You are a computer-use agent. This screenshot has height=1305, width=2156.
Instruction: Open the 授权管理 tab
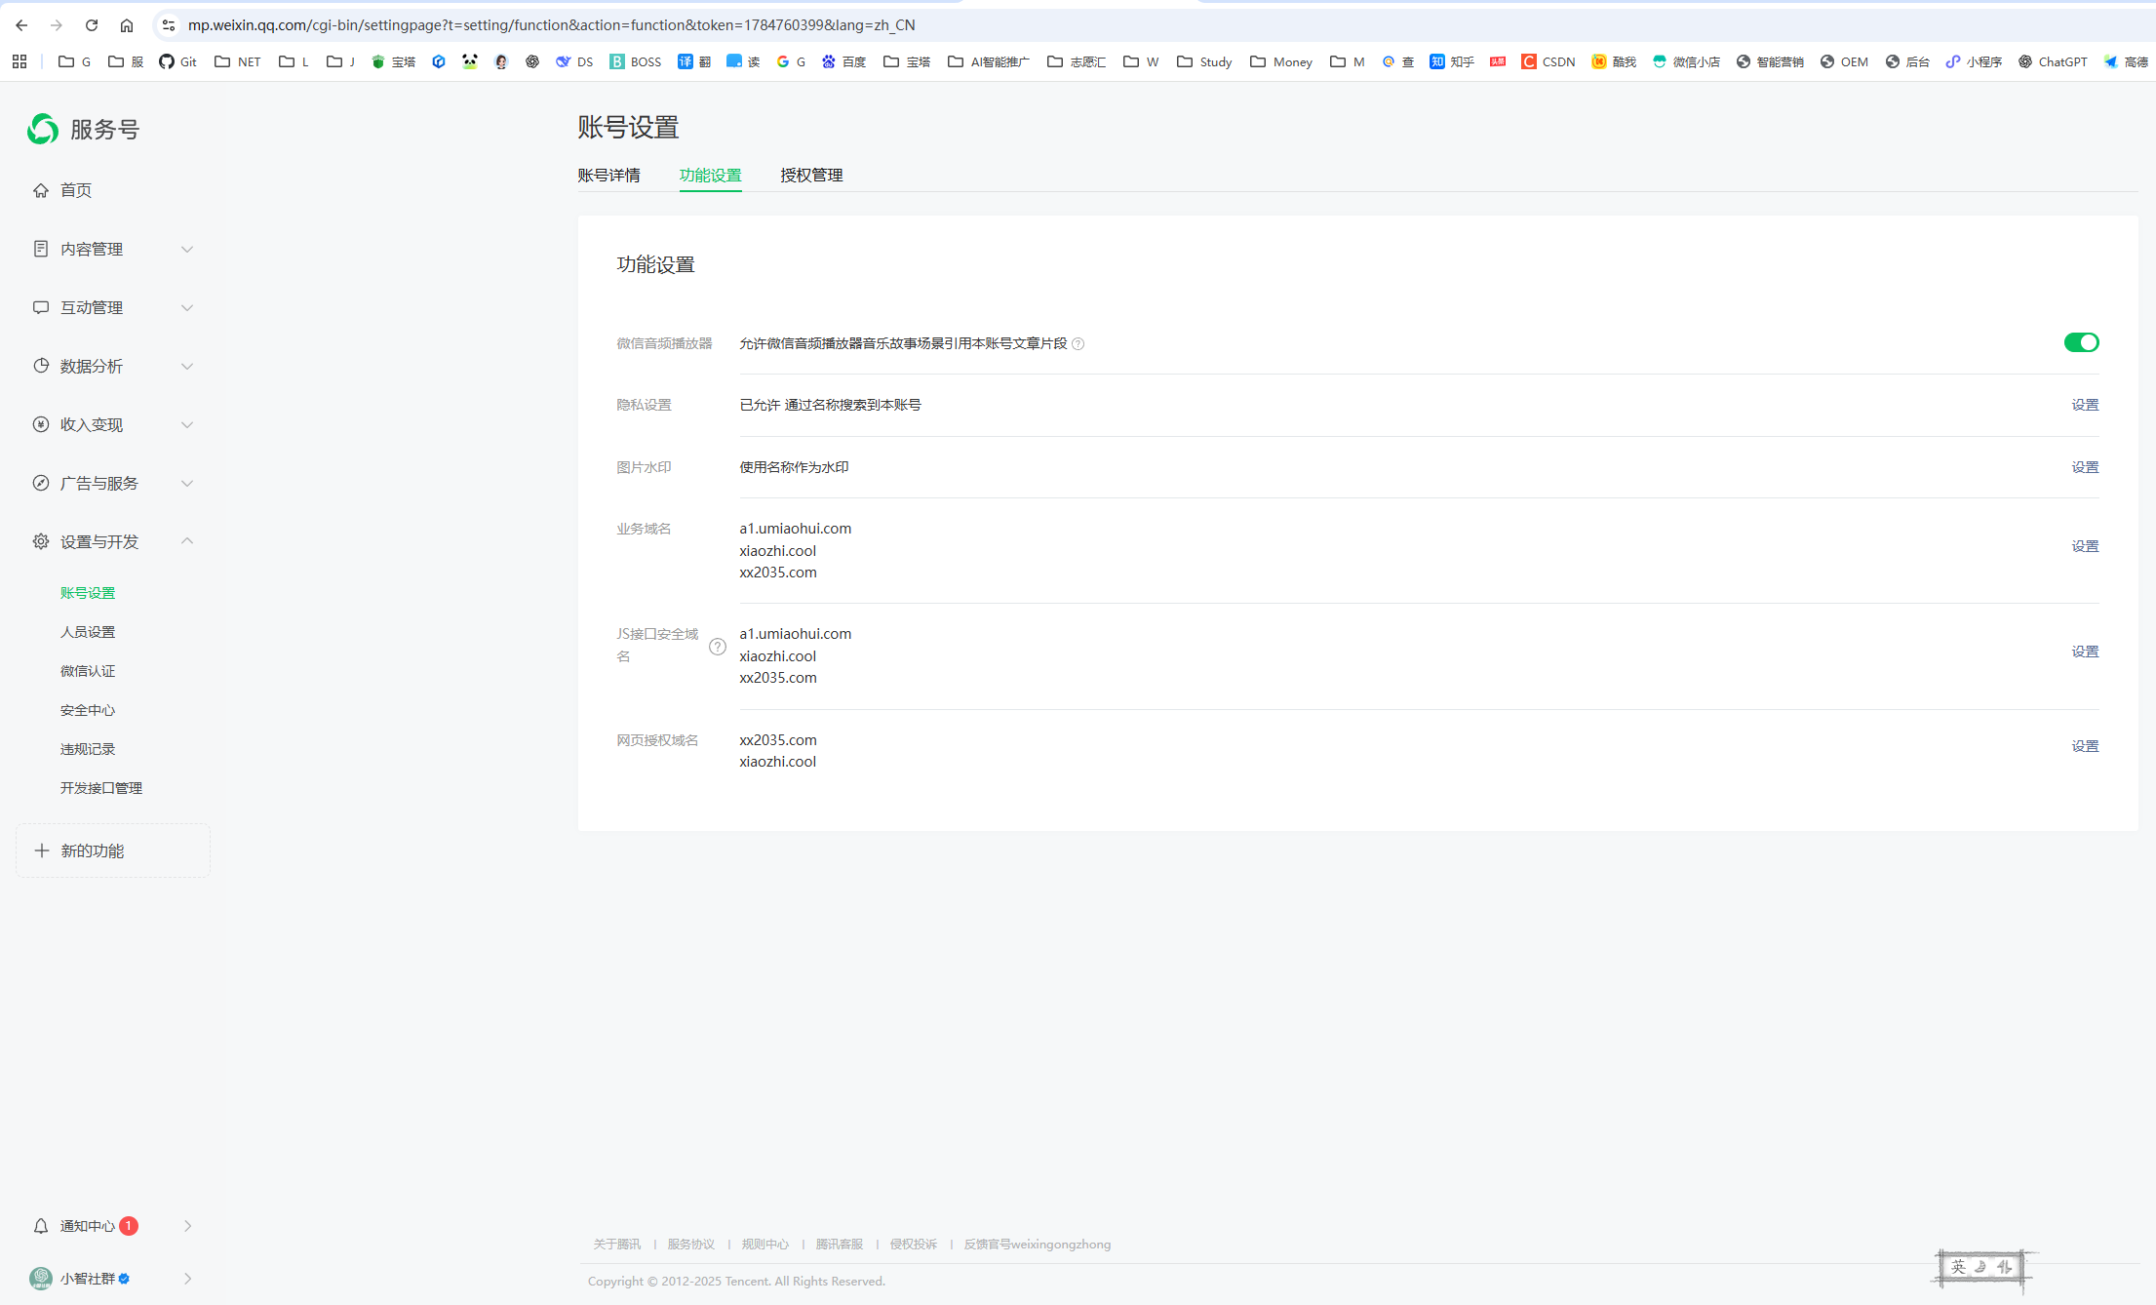[x=811, y=176]
